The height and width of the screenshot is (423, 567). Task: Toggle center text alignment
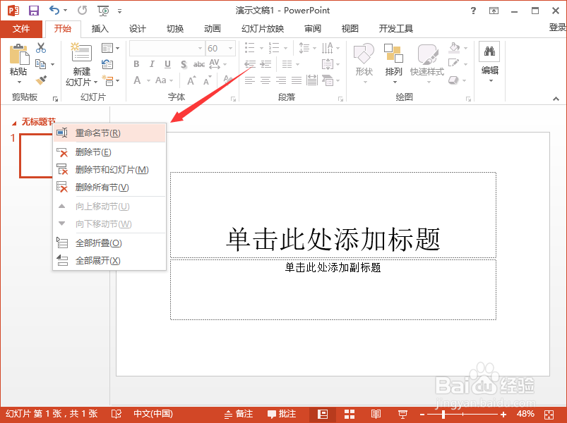pyautogui.click(x=265, y=80)
